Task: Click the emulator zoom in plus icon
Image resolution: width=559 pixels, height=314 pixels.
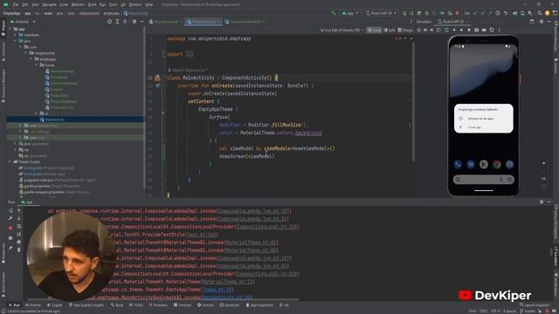Action: (x=543, y=163)
